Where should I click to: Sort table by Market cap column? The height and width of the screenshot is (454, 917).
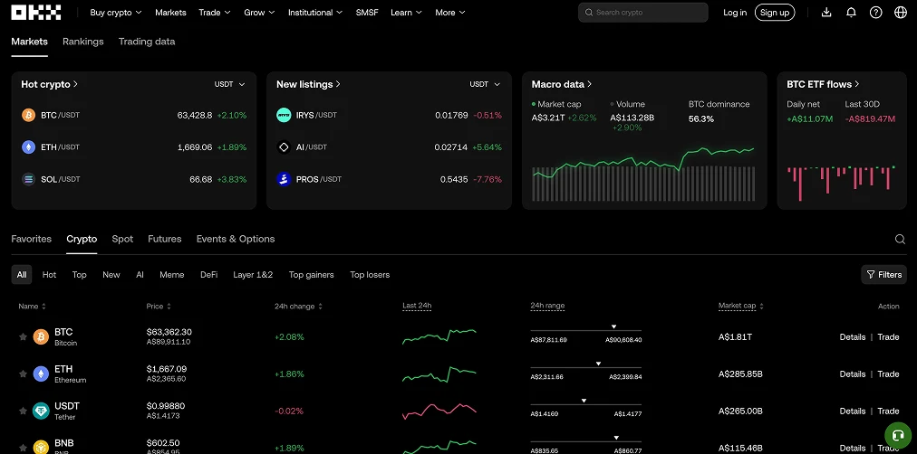[741, 306]
